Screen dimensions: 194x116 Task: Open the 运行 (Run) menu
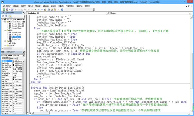click(x=53, y=6)
